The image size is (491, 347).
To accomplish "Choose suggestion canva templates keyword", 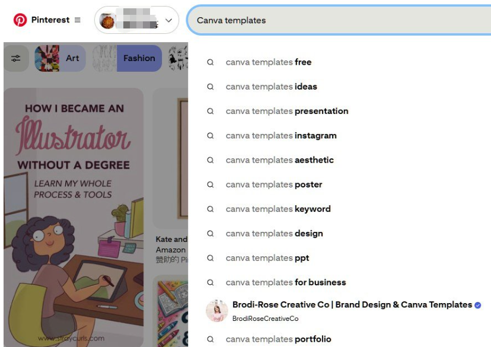I will 278,209.
